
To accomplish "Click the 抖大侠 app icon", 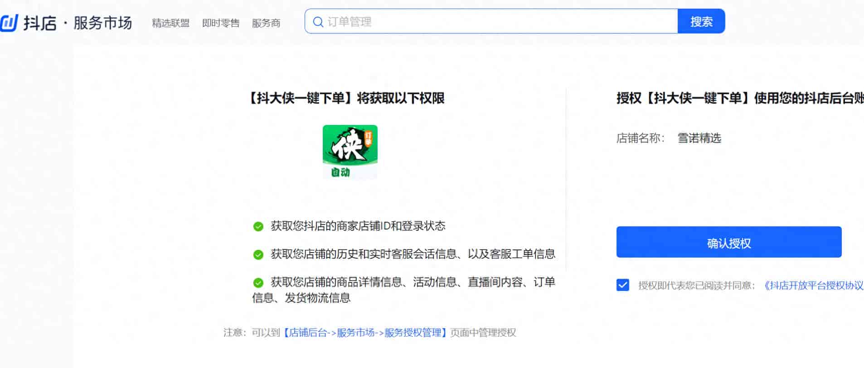I will tap(350, 152).
